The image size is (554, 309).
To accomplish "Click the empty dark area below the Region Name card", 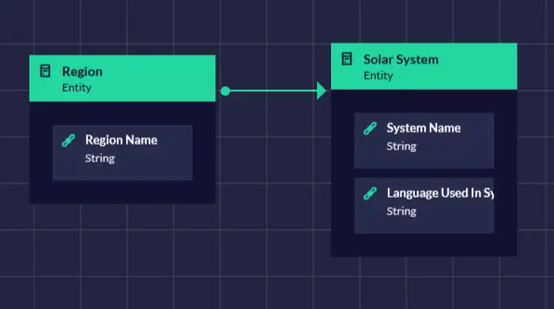I will (x=122, y=191).
